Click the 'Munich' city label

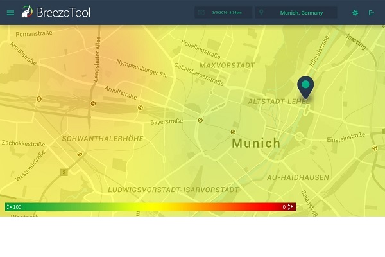click(x=256, y=143)
